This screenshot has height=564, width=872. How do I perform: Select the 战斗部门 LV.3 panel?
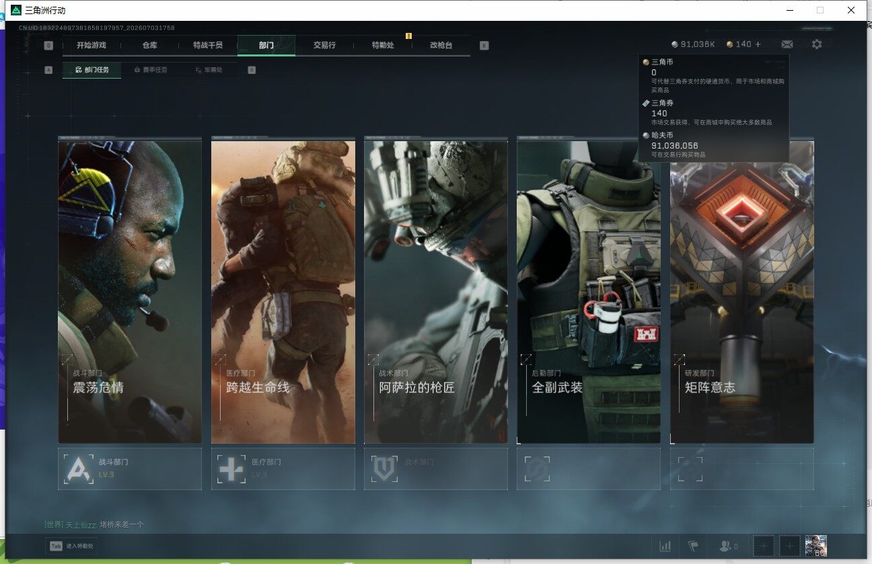coord(130,469)
